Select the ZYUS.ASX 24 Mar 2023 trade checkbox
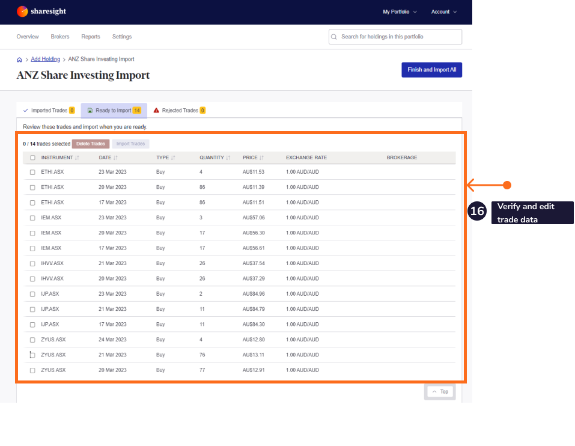The width and height of the screenshot is (575, 446). (x=32, y=340)
